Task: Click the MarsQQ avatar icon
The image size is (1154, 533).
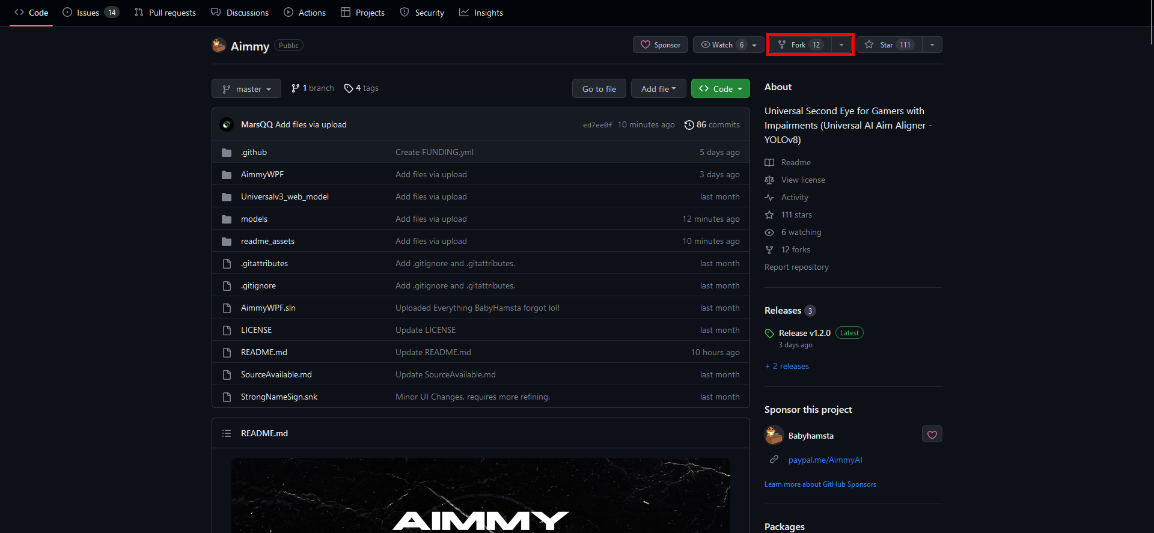Action: (x=227, y=124)
